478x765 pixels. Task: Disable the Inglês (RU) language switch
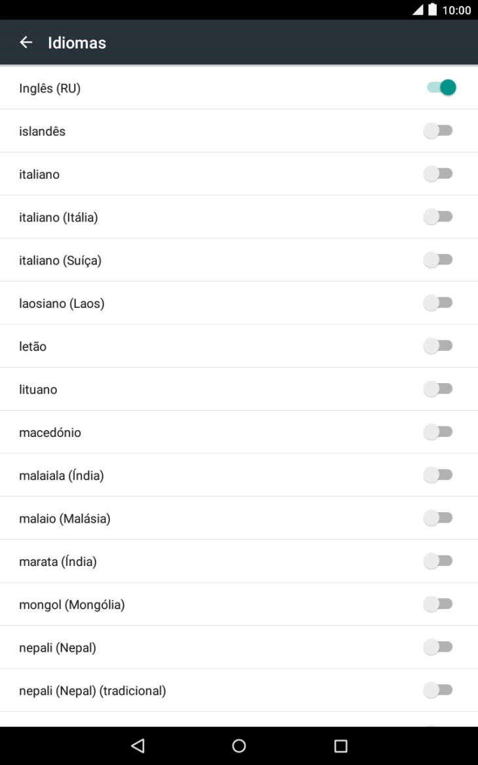(441, 88)
